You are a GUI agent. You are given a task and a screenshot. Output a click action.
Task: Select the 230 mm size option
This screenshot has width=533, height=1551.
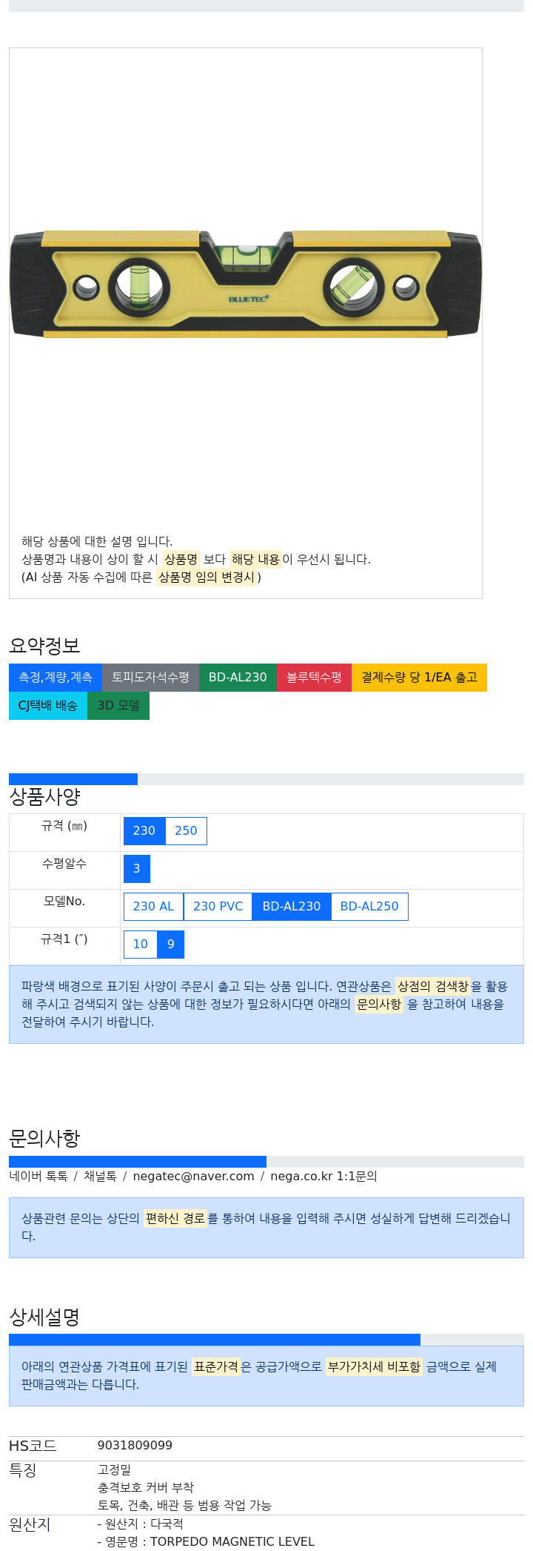coord(144,831)
